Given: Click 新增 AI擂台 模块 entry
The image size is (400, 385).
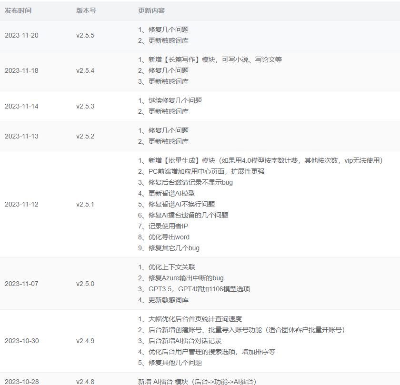Looking at the screenshot, I should click(x=197, y=382).
